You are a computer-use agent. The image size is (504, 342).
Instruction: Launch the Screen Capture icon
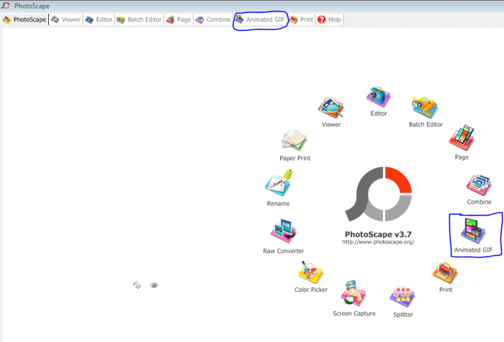[354, 293]
